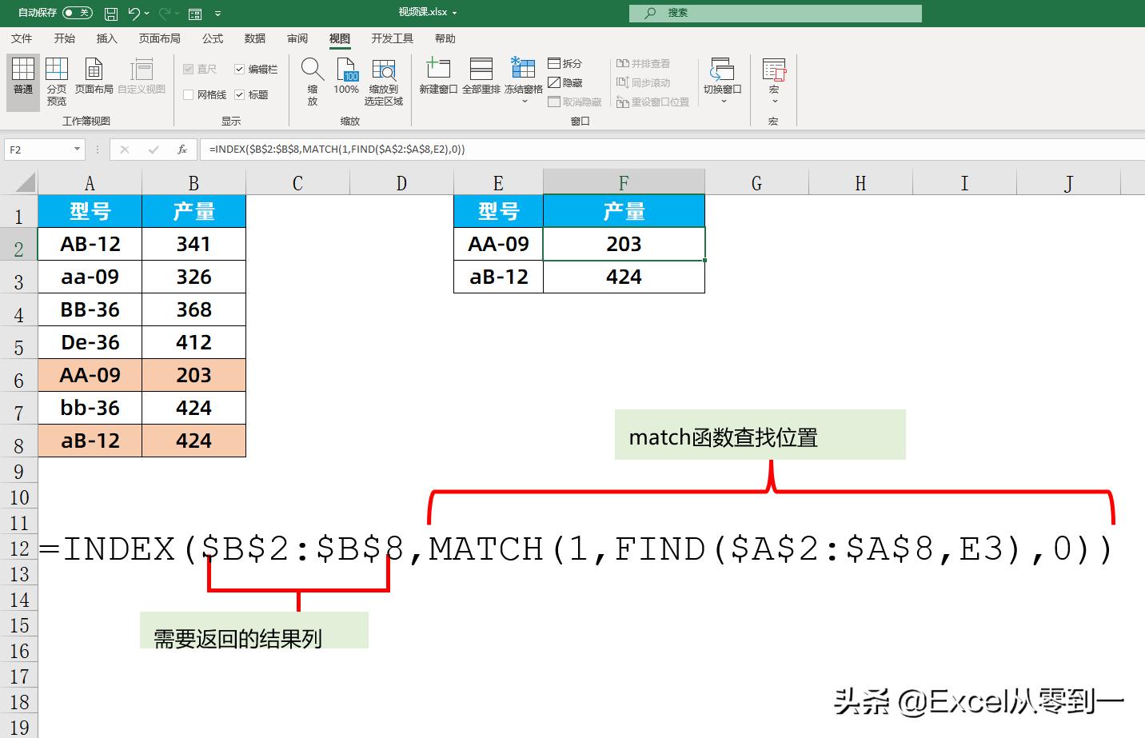Open the 文件 menu
The height and width of the screenshot is (738, 1145).
22,38
